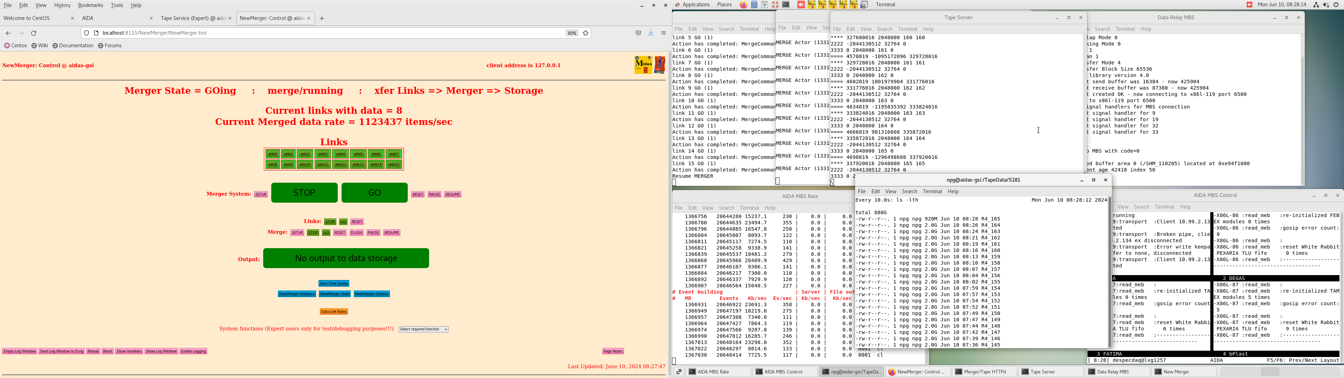This screenshot has height=378, width=1344.
Task: Open a new browser tab
Action: pos(322,19)
